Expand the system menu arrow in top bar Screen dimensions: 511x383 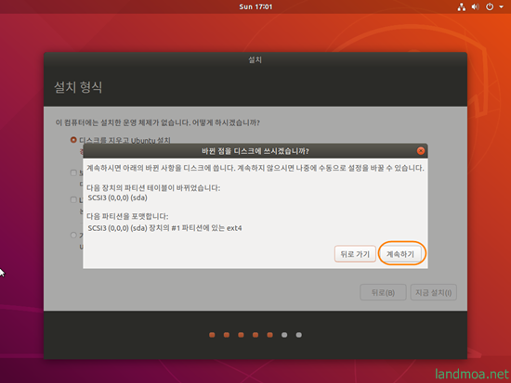click(x=501, y=6)
